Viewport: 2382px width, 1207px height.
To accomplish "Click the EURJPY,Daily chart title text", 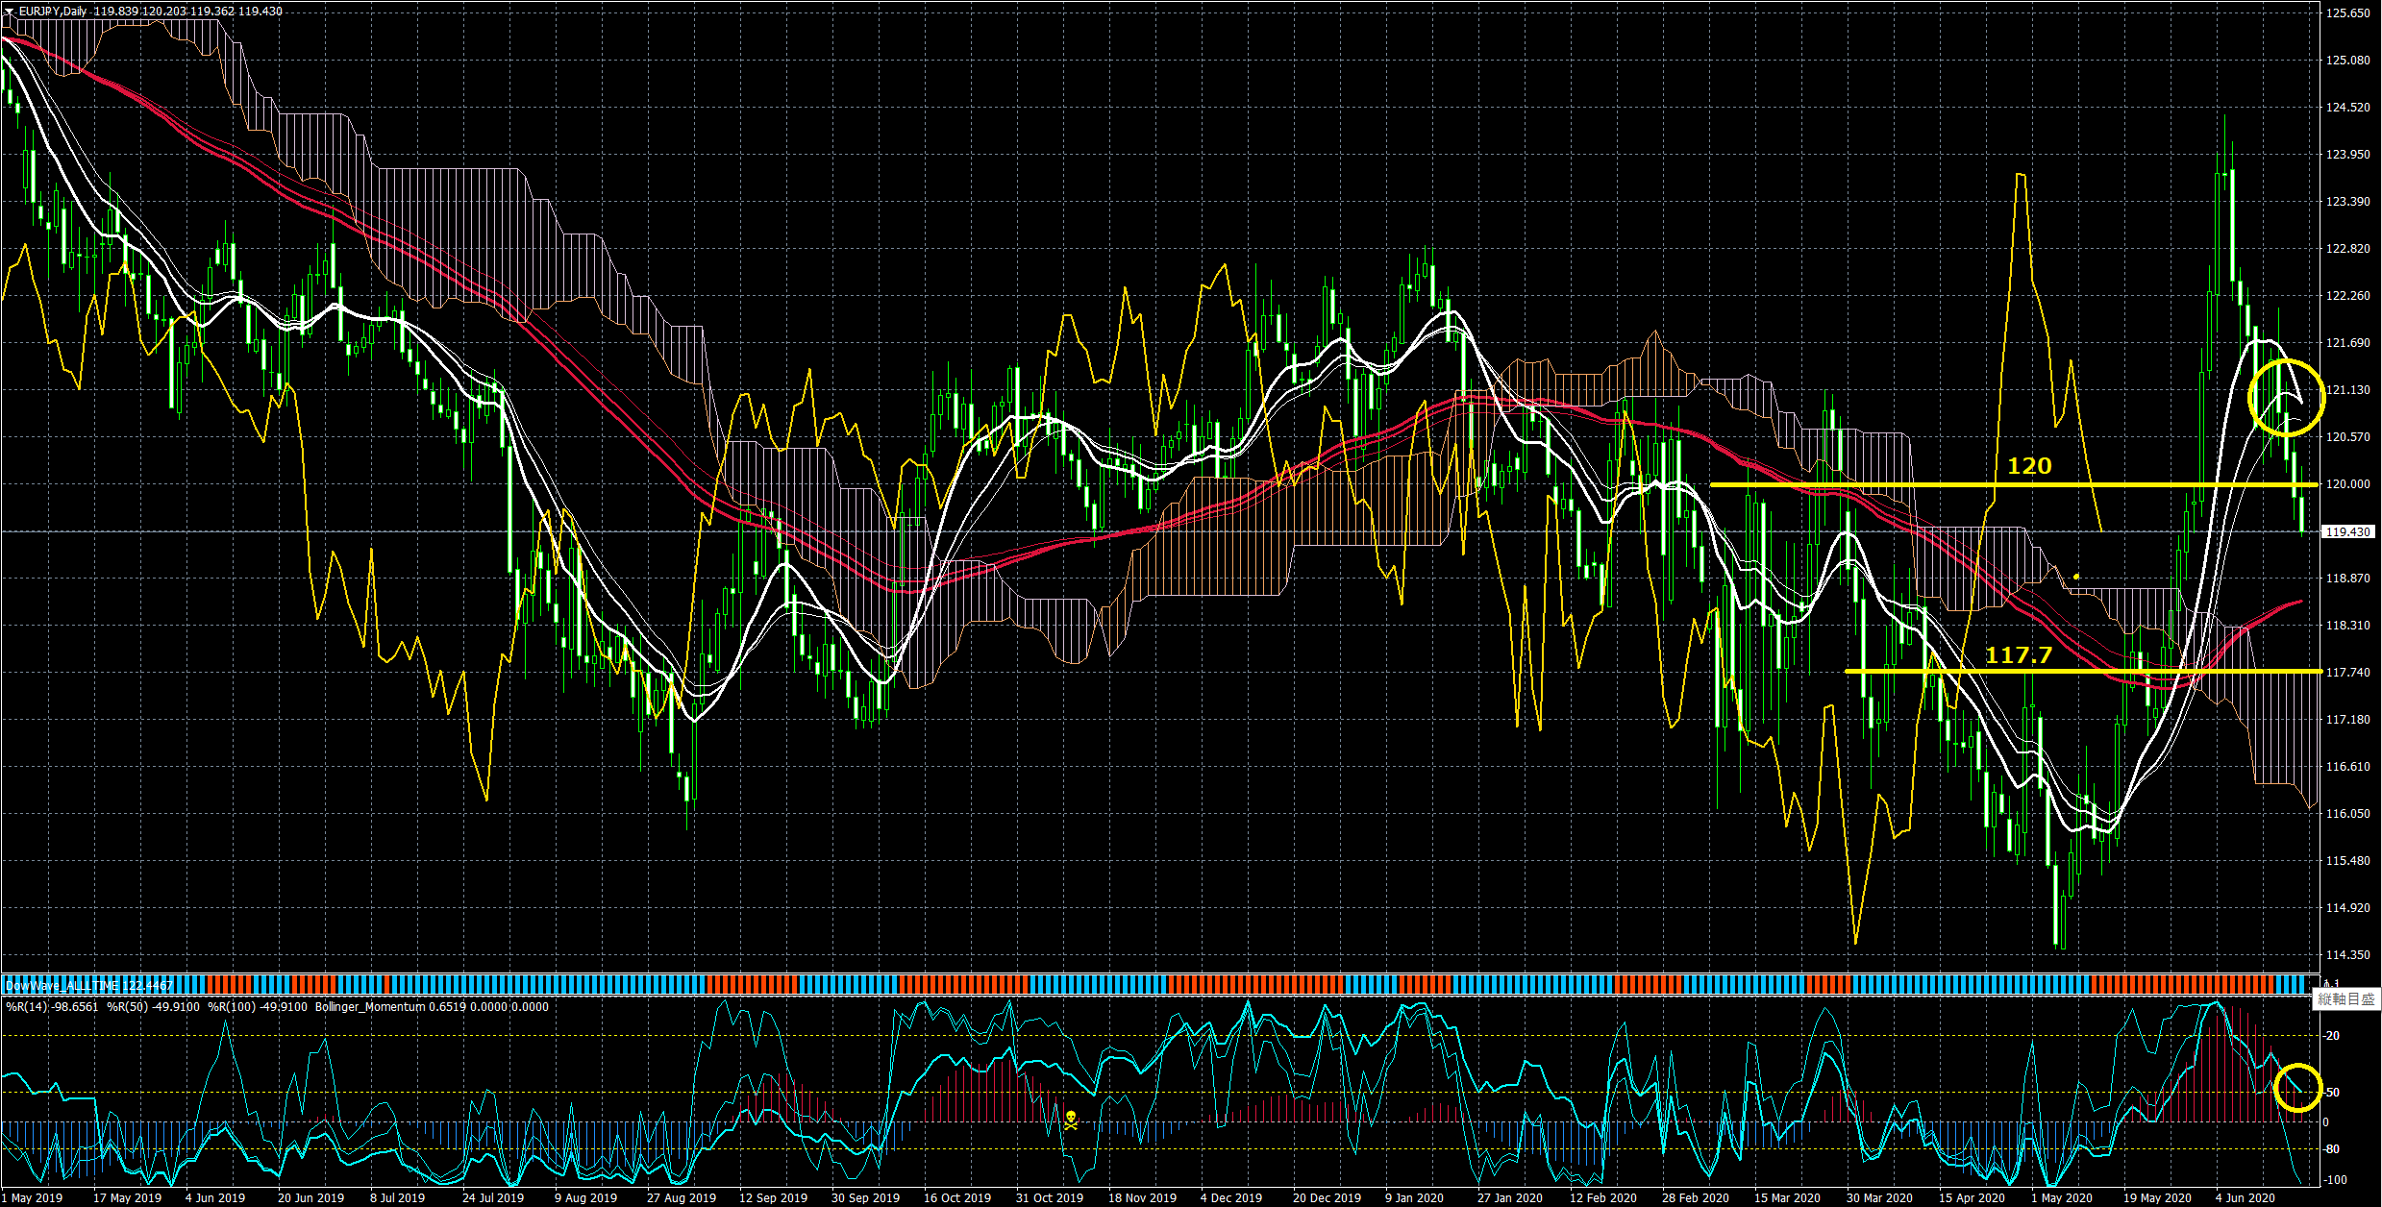I will 53,12.
